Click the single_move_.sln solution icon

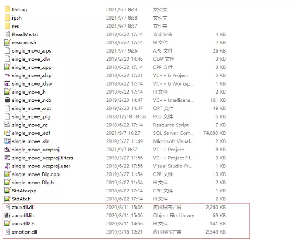[7, 141]
